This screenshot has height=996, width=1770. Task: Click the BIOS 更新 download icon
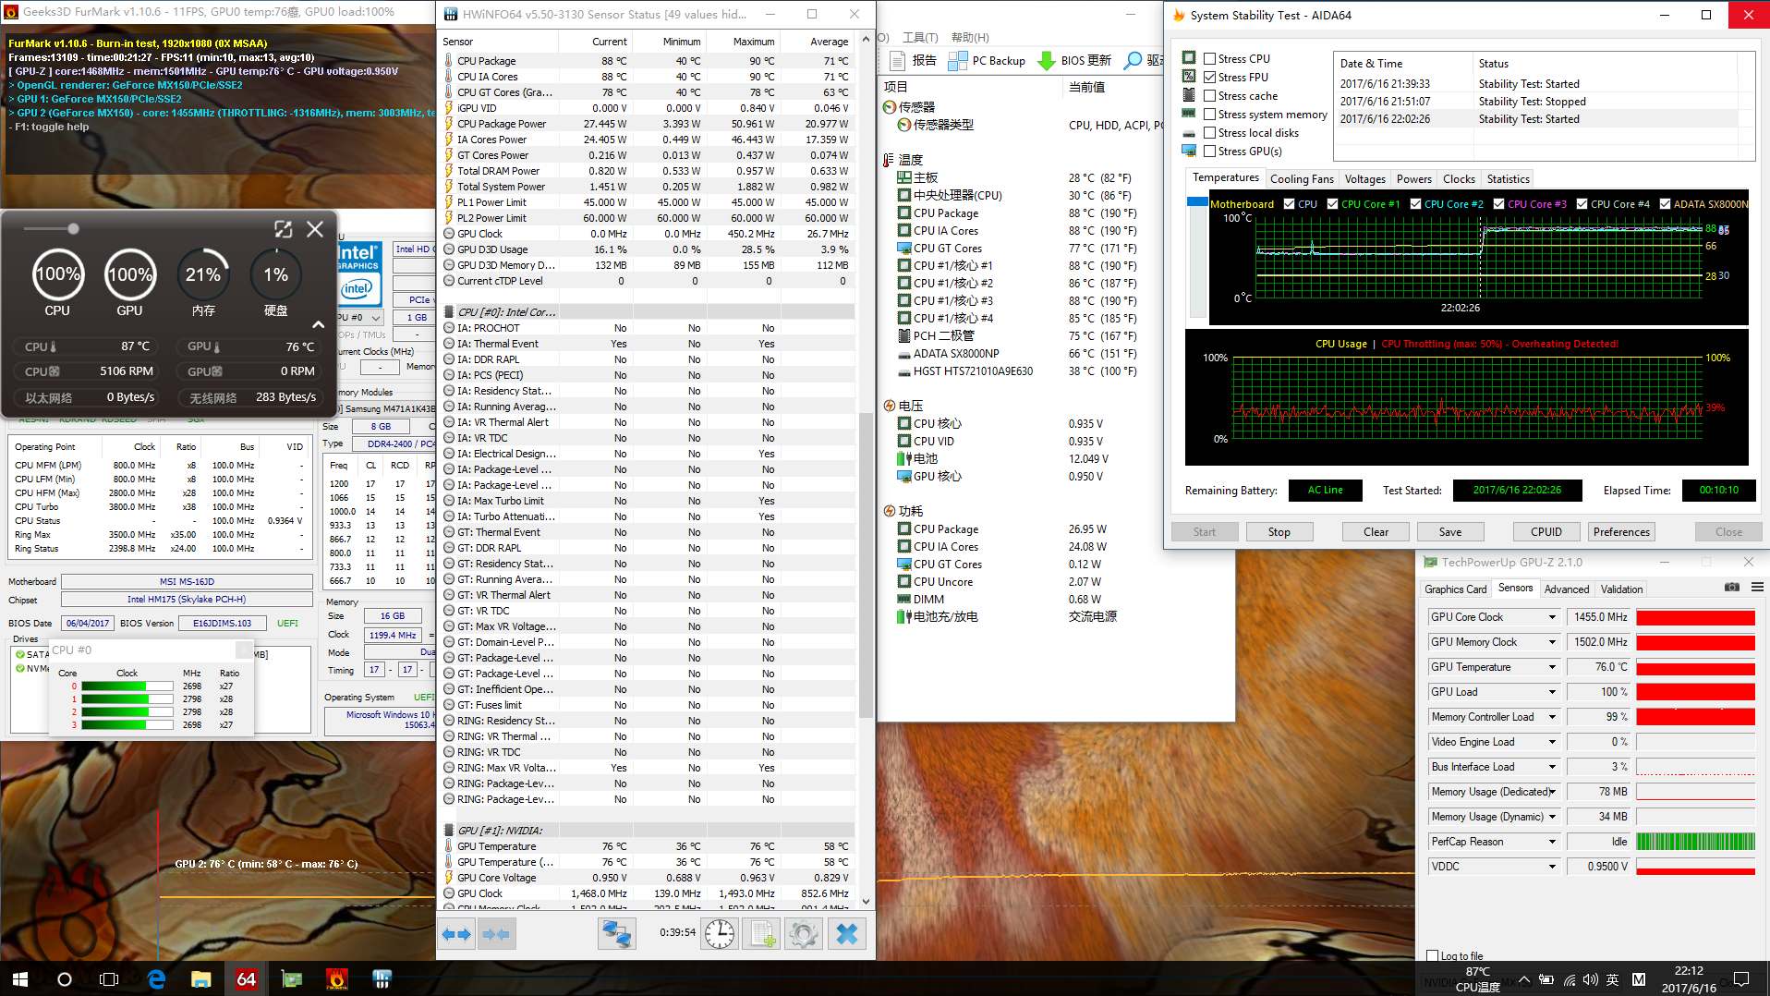(1074, 61)
